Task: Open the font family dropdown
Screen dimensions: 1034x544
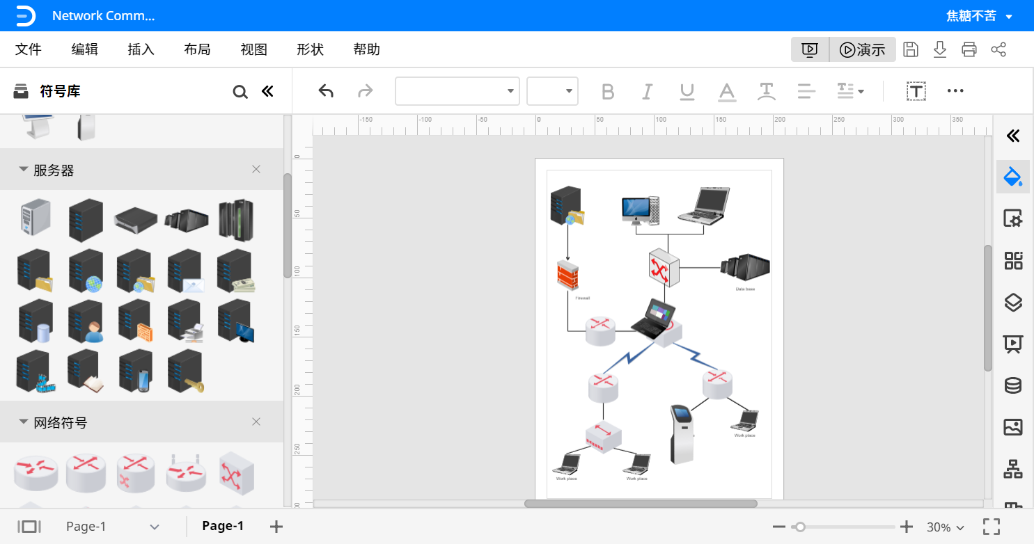Action: coord(457,91)
